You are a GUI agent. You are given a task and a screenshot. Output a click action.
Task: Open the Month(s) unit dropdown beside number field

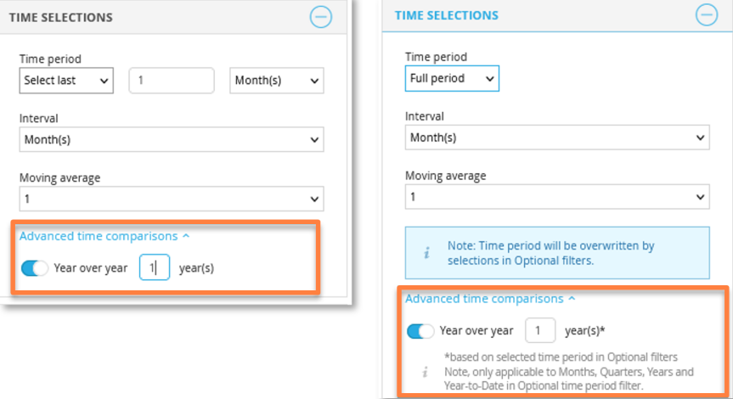tap(277, 81)
